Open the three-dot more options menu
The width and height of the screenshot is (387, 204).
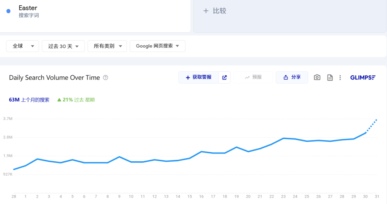340,77
